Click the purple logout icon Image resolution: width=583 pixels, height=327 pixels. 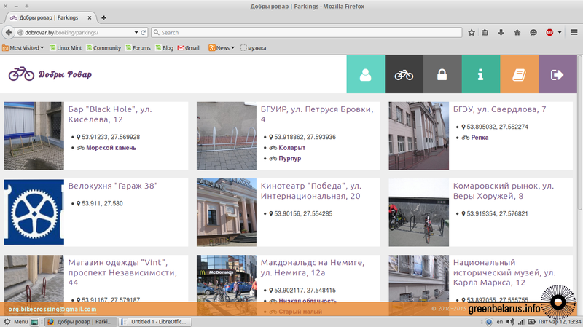pos(557,74)
